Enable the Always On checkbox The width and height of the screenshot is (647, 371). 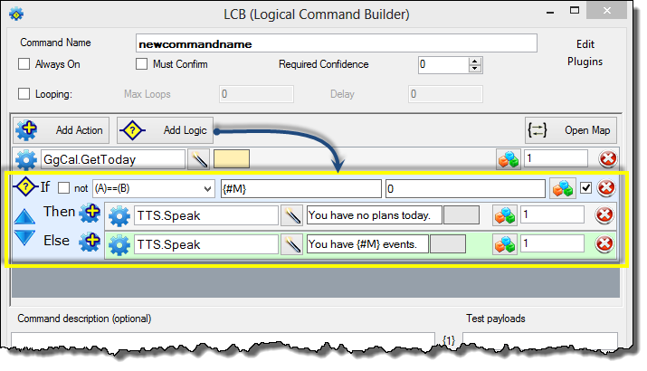(x=24, y=64)
